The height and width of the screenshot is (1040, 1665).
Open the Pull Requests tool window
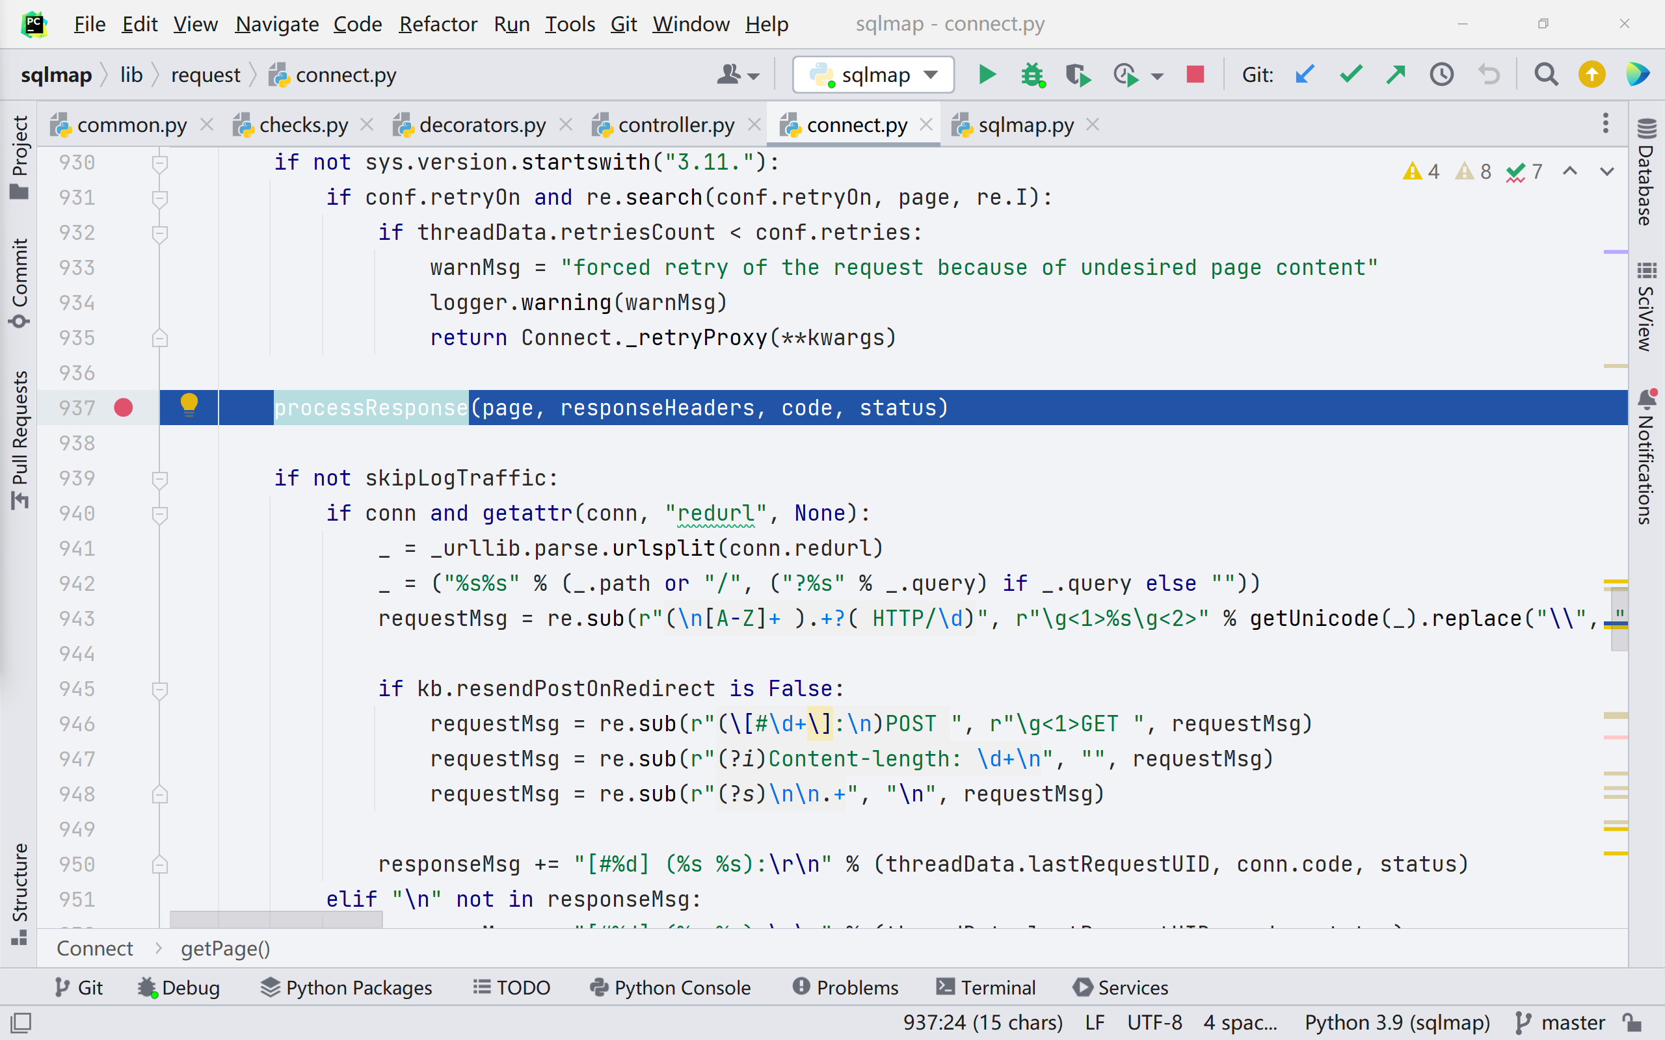tap(20, 440)
